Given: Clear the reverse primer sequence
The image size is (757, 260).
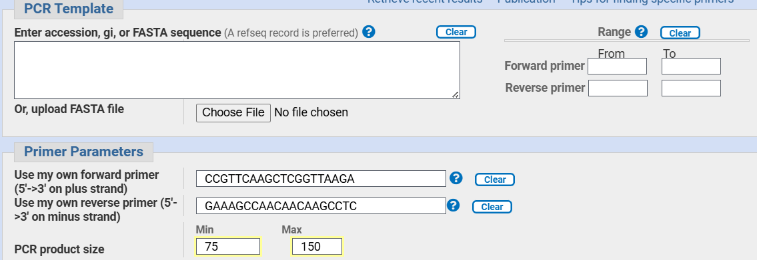Looking at the screenshot, I should (492, 207).
